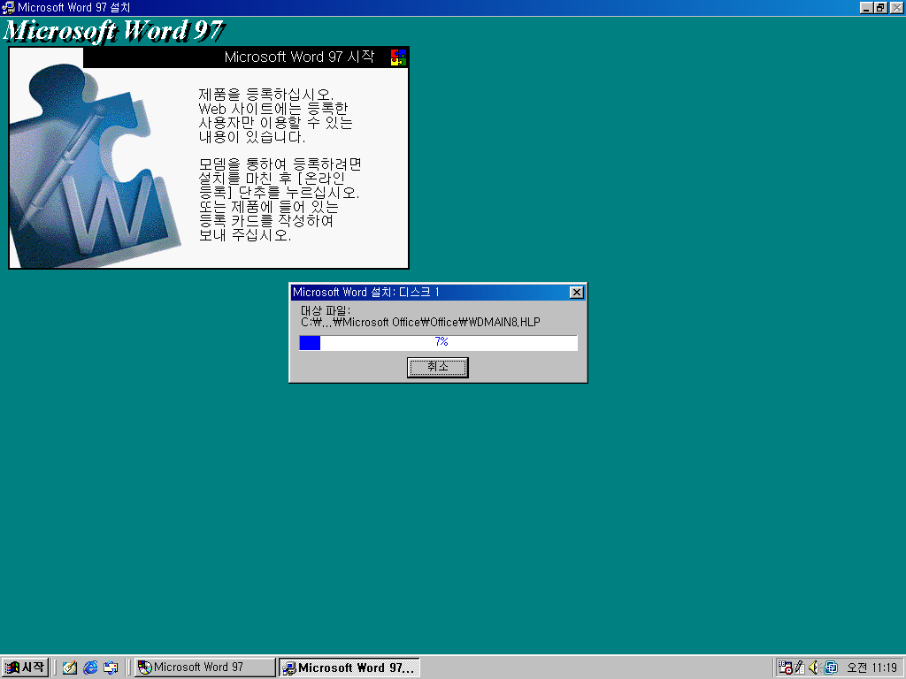Click the network monitor tray icon
The width and height of the screenshot is (906, 679).
[831, 668]
